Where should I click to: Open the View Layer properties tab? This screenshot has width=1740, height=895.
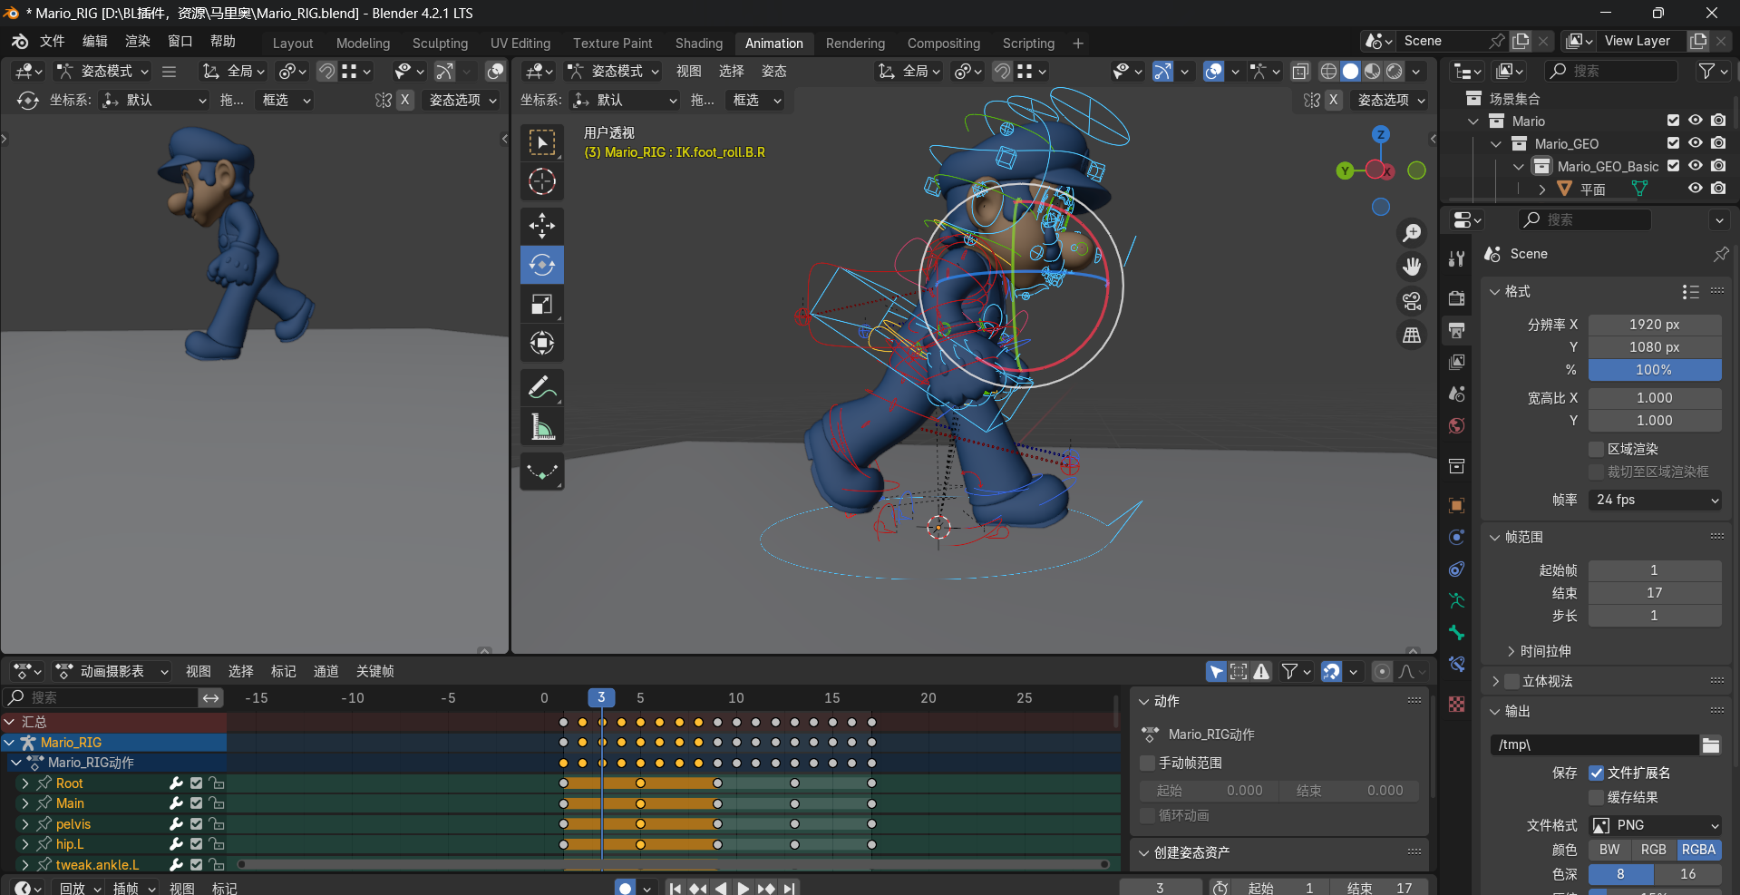click(1457, 362)
